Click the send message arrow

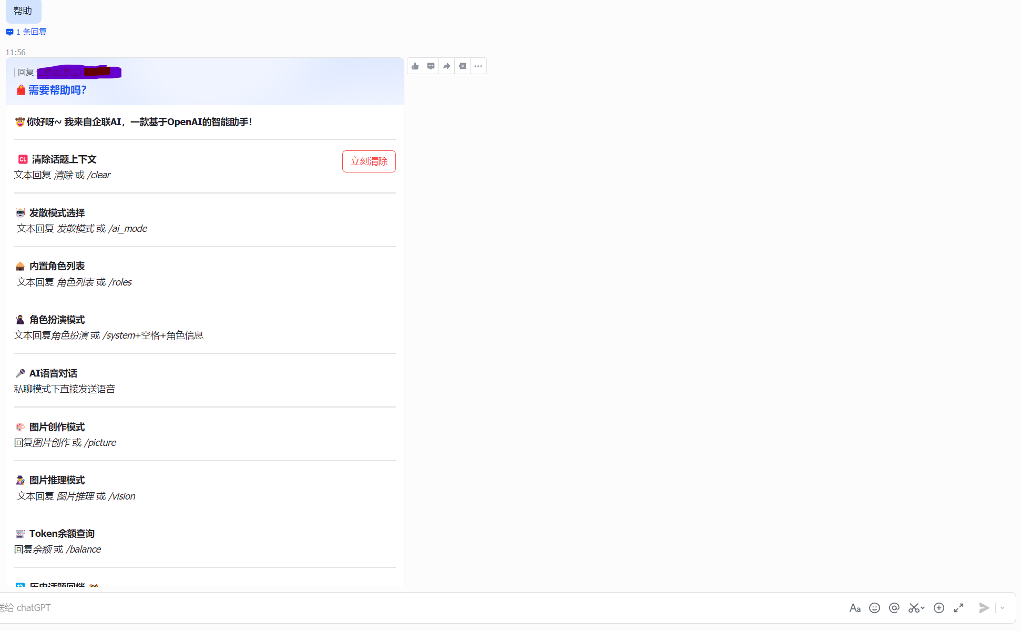click(984, 608)
